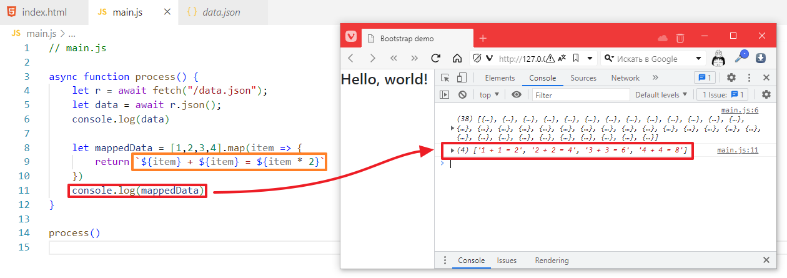The width and height of the screenshot is (787, 278).
Task: Expand the logged 4-item mappedData array
Action: click(x=453, y=150)
